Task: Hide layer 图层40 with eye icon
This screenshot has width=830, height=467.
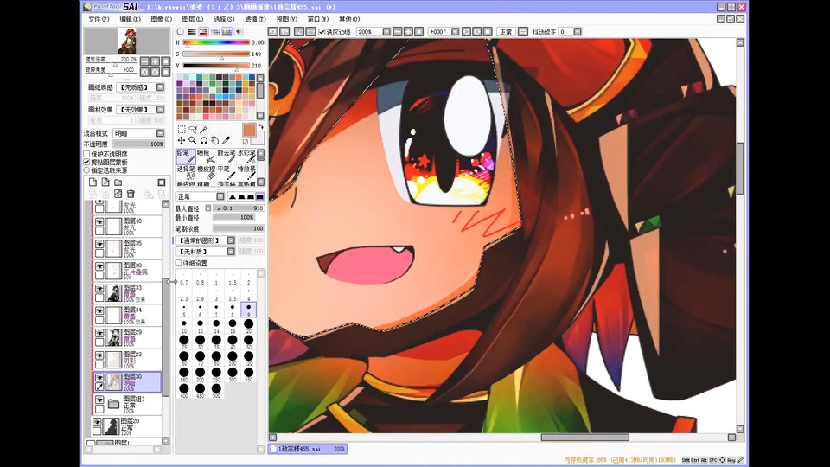Action: [x=99, y=223]
